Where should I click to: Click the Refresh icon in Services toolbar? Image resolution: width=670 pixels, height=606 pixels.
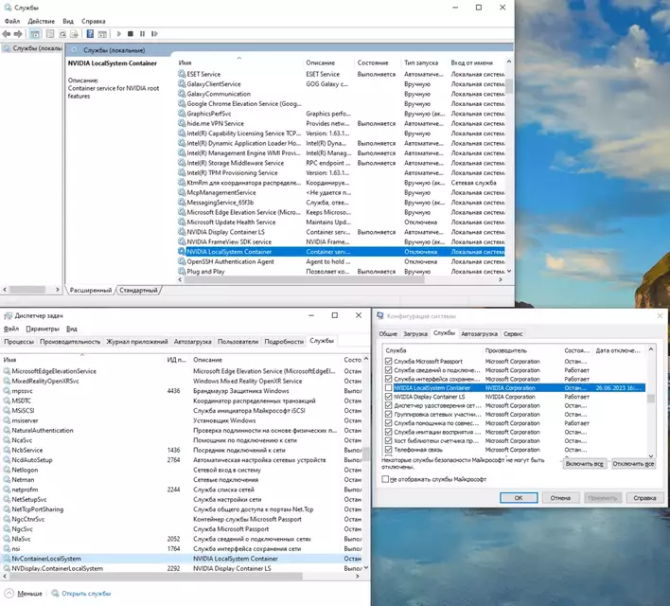[x=62, y=34]
